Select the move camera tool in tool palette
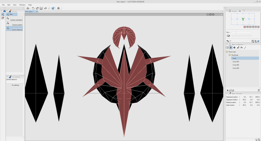 [3, 14]
